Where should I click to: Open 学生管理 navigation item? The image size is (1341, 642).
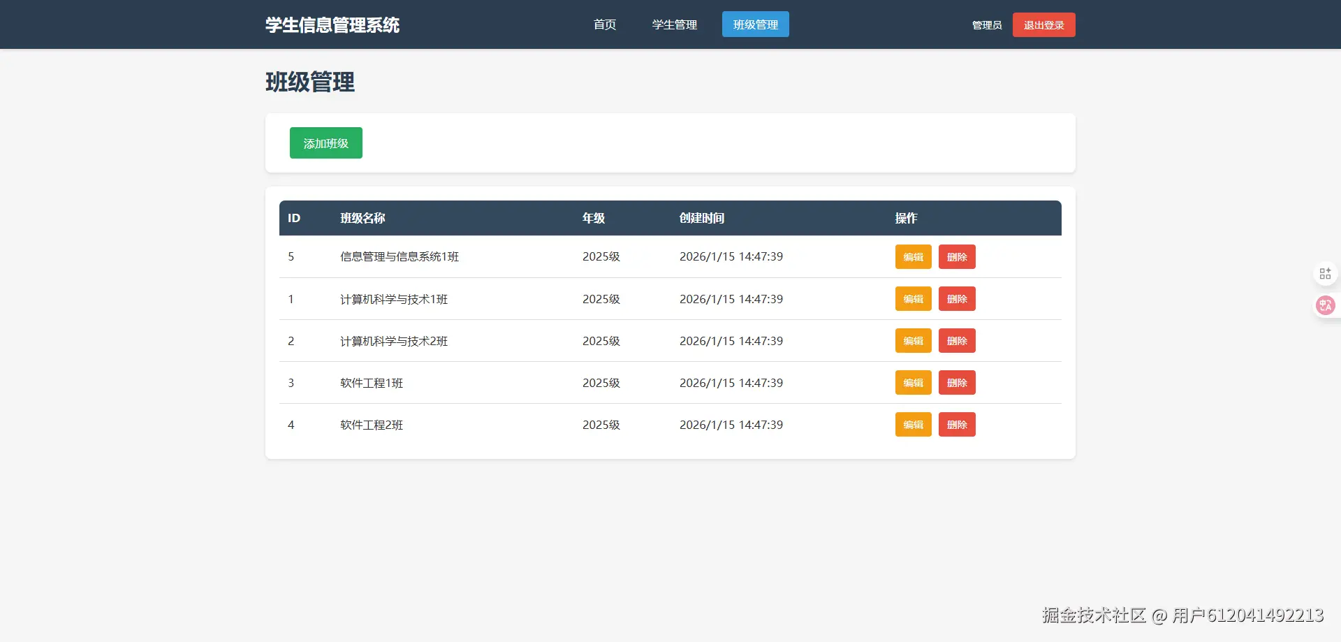tap(675, 24)
